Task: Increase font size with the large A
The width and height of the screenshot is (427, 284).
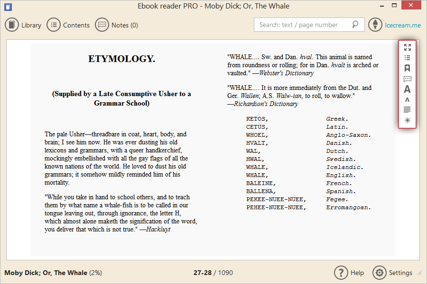Action: coord(407,89)
